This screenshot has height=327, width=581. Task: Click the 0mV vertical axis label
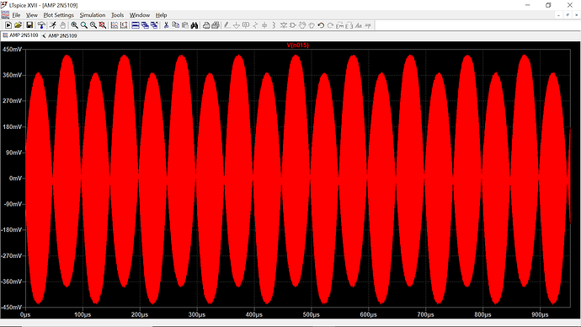(x=15, y=179)
